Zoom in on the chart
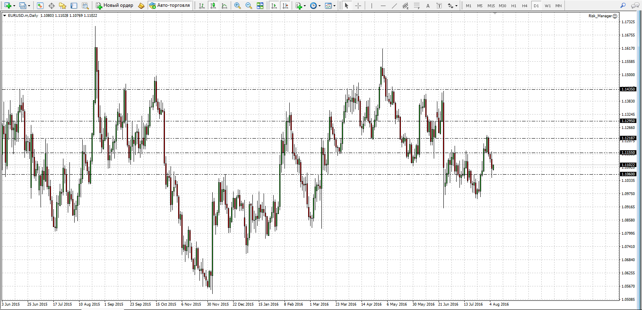642x310 pixels. coord(238,6)
